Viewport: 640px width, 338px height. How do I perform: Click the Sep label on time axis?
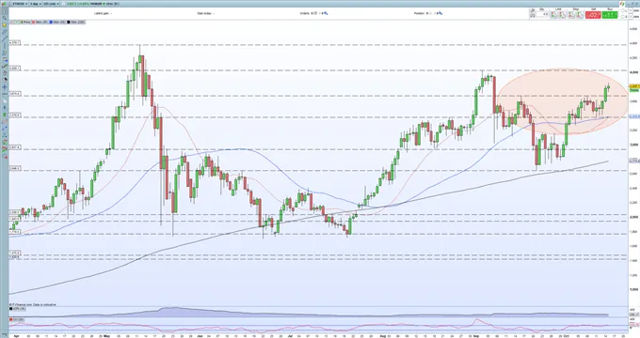[475, 336]
